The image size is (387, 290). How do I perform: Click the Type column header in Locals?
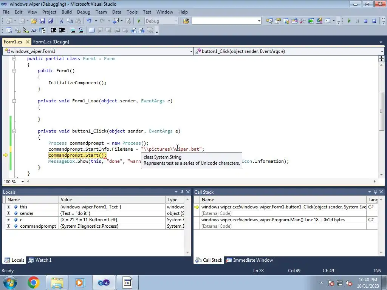(x=175, y=199)
